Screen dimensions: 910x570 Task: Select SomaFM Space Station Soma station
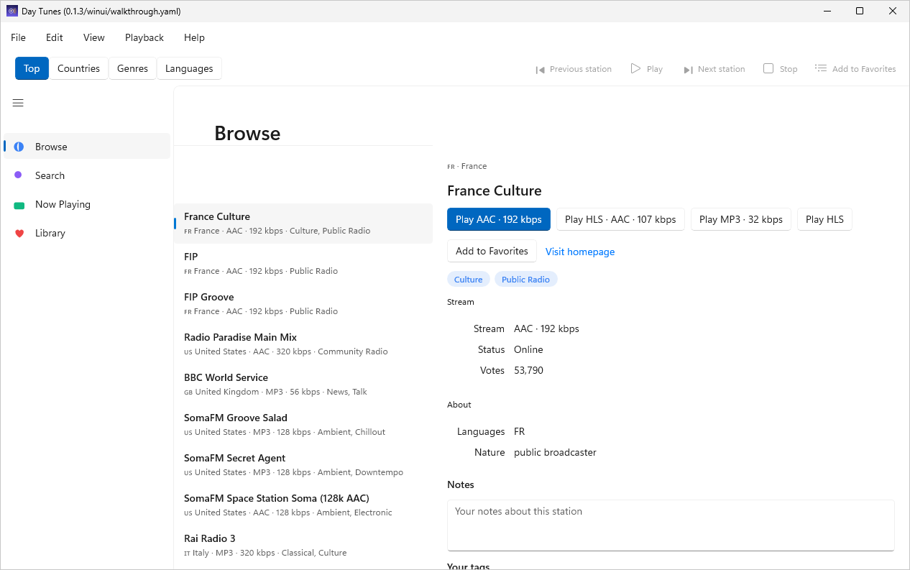pos(303,505)
